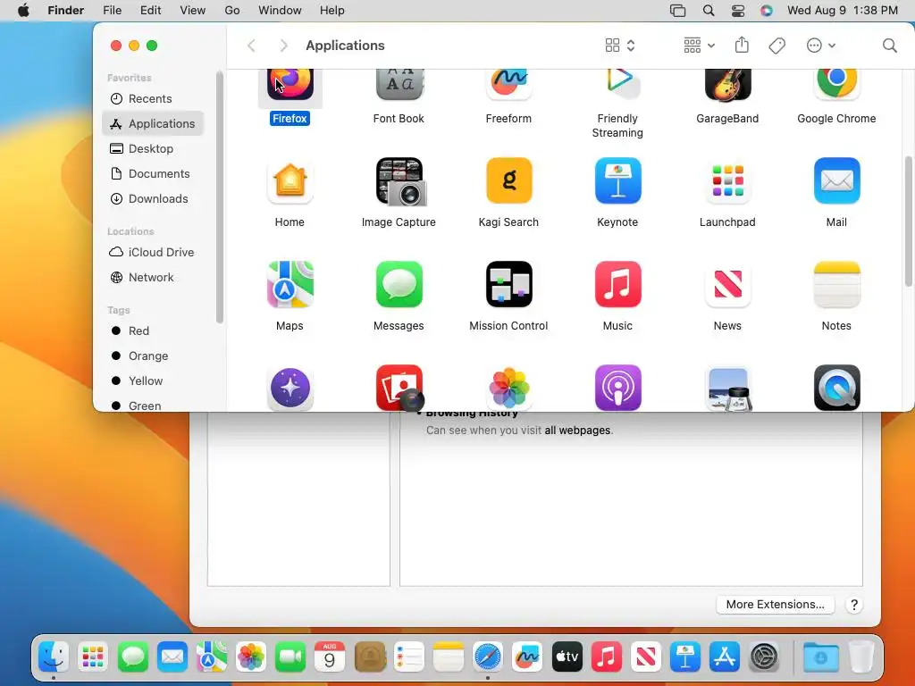The width and height of the screenshot is (915, 686).
Task: Select Preview app icon in Finder
Action: (x=727, y=389)
